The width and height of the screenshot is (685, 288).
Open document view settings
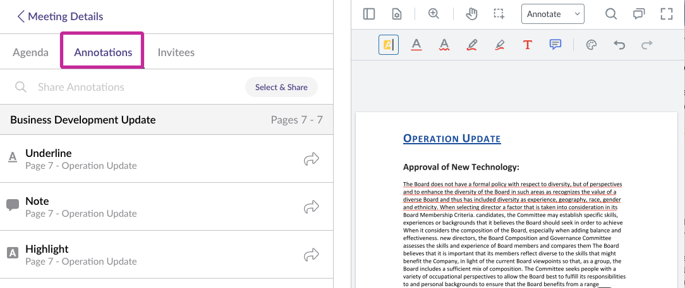[396, 14]
